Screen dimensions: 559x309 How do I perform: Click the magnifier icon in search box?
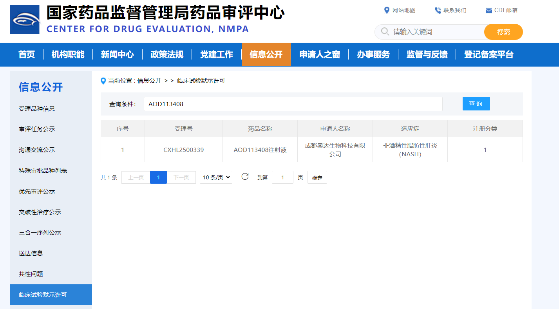(x=385, y=32)
